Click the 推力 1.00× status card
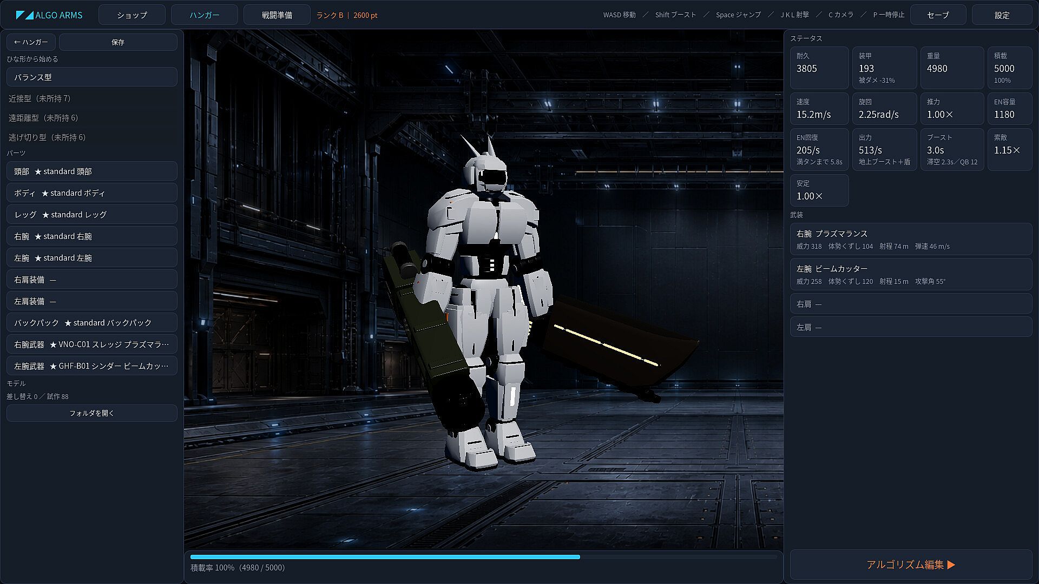This screenshot has width=1039, height=584. 952,109
